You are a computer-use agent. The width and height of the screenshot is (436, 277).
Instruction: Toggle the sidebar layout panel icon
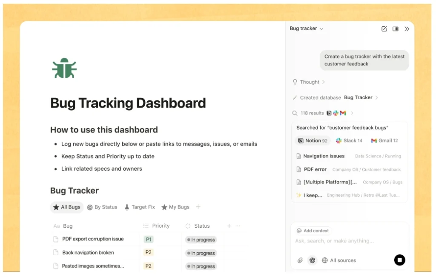(x=396, y=29)
